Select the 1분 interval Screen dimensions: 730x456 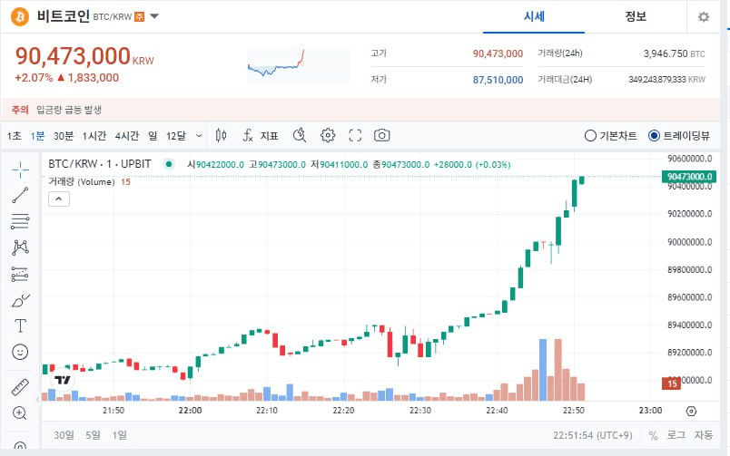click(38, 136)
